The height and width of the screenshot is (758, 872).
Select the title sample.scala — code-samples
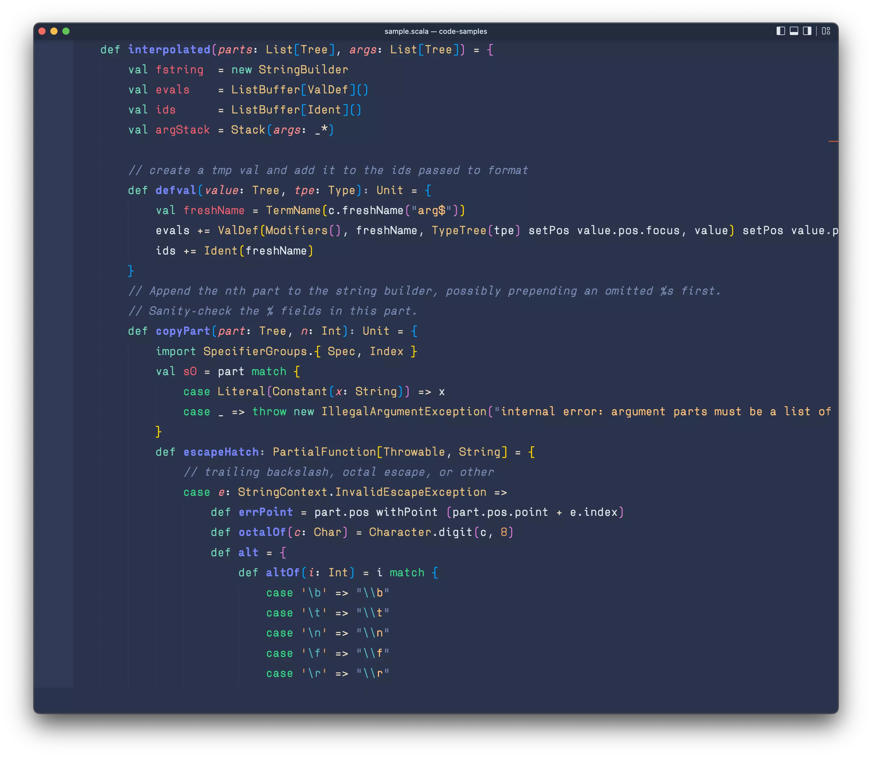coord(436,31)
